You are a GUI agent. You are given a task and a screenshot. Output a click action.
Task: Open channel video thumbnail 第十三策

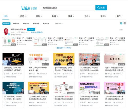[x=102, y=41]
